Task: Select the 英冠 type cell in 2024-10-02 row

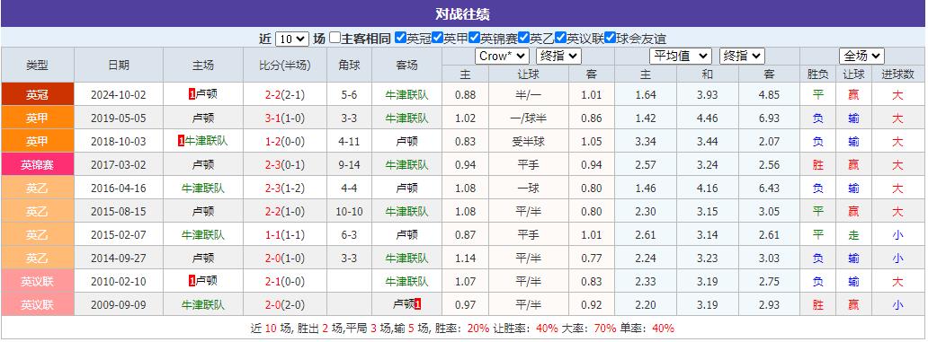Action: 37,94
